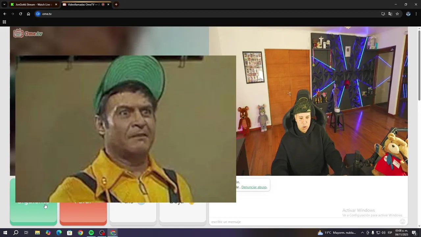Open Spotify from the taskbar

click(91, 233)
